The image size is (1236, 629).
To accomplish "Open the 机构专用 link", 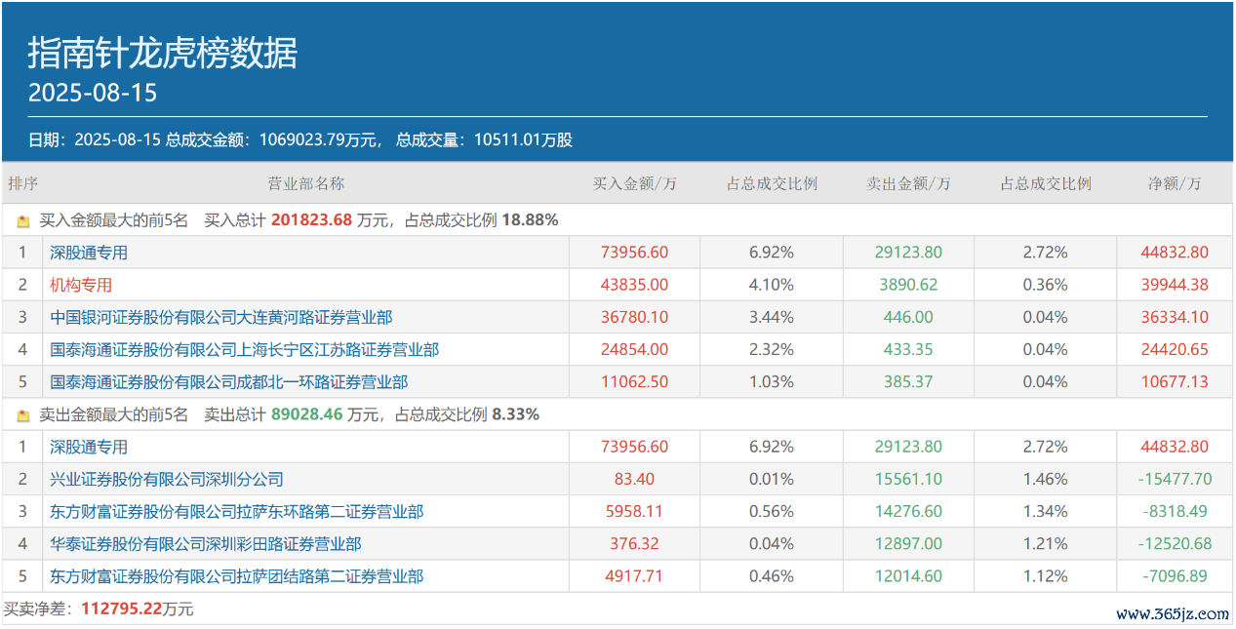I will [81, 285].
